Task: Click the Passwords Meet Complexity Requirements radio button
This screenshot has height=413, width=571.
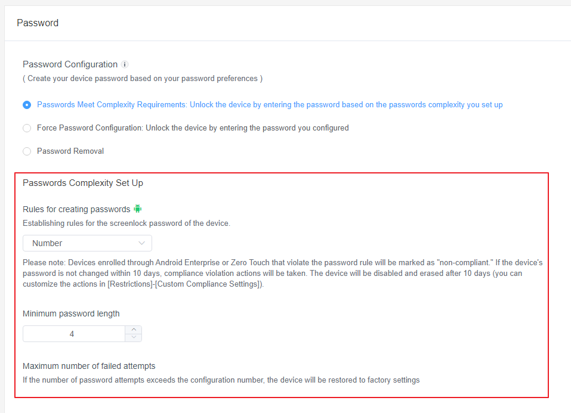Action: [26, 104]
